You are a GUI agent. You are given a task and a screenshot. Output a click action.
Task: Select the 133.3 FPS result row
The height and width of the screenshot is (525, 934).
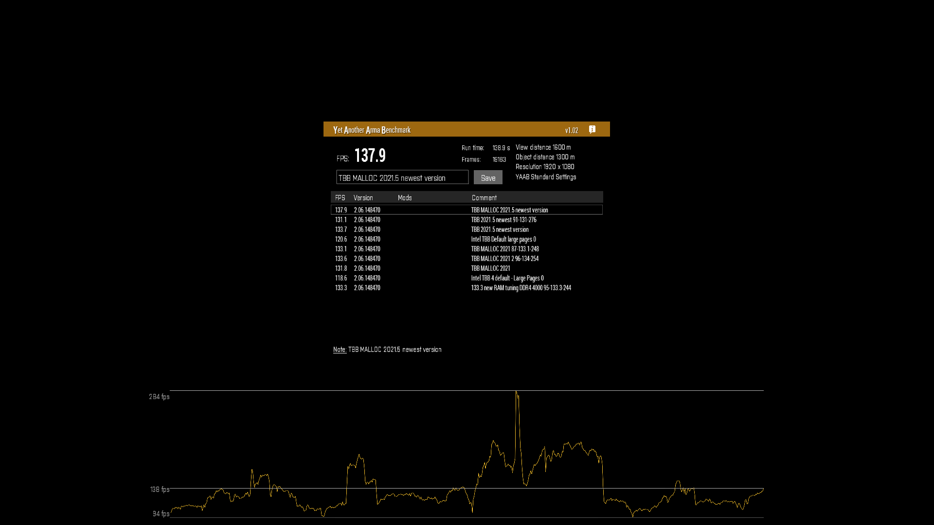pos(467,288)
